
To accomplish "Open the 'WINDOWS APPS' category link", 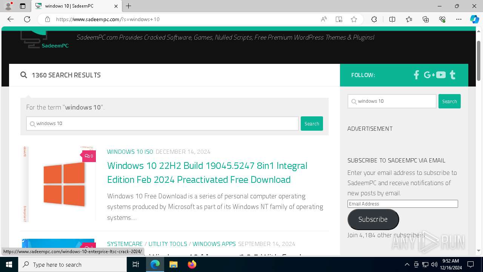I will click(214, 244).
